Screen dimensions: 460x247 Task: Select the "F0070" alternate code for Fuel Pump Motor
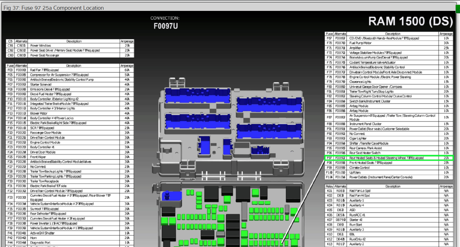[340, 43]
